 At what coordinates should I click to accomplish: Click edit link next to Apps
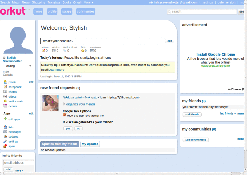tap(31, 113)
